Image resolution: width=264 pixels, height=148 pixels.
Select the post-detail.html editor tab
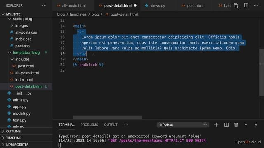pyautogui.click(x=118, y=5)
